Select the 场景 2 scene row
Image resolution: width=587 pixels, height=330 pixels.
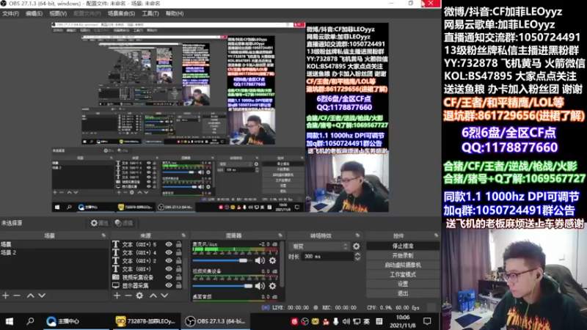(54, 252)
